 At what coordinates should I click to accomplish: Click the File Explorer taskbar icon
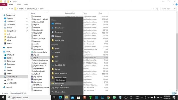click(66, 97)
